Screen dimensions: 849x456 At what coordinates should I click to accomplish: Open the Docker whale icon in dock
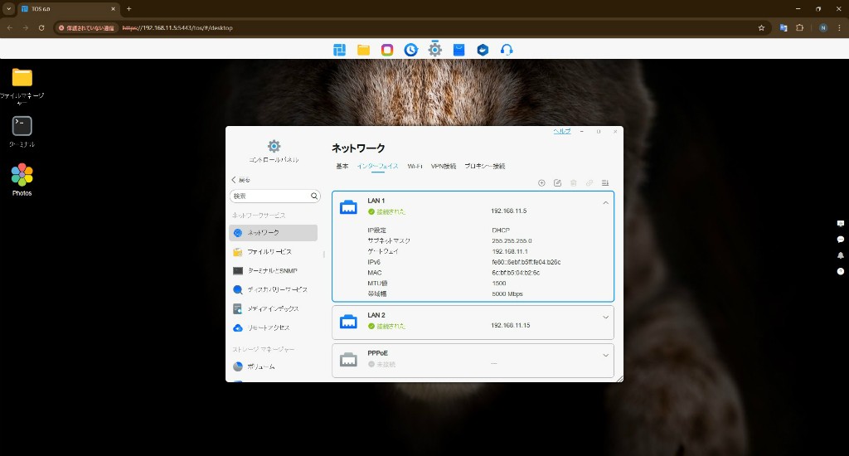[483, 50]
